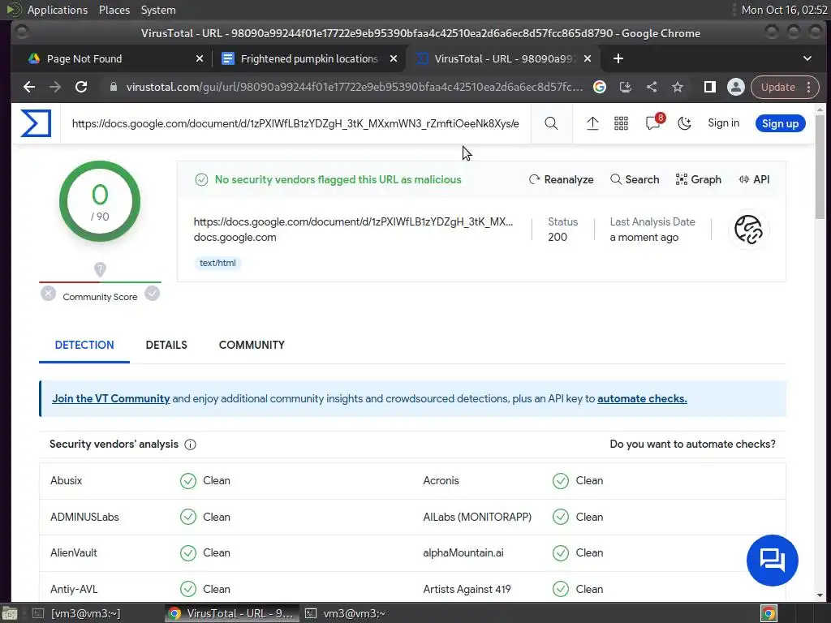Open a new tab with the plus button
This screenshot has width=831, height=623.
(618, 58)
